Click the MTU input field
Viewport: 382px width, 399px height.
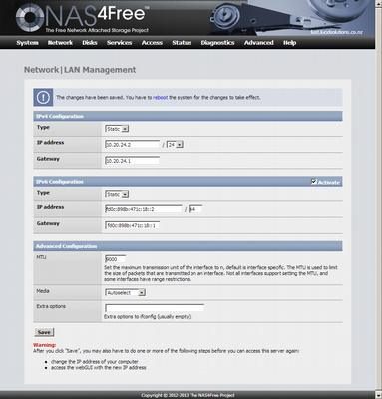(x=116, y=259)
